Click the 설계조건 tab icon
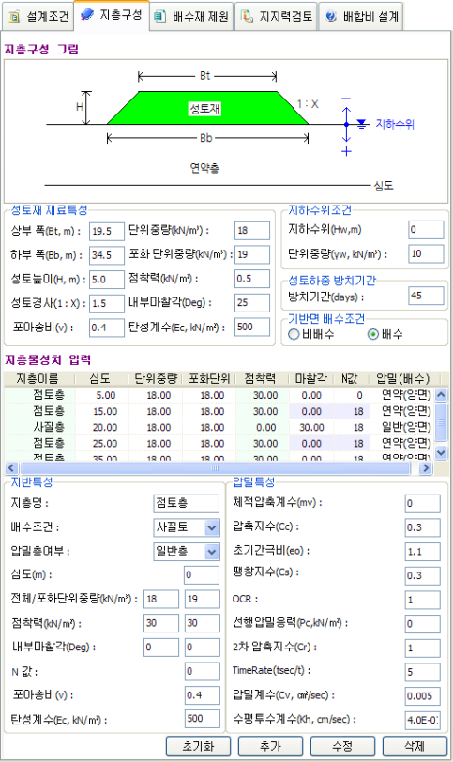The height and width of the screenshot is (762, 453). 15,17
